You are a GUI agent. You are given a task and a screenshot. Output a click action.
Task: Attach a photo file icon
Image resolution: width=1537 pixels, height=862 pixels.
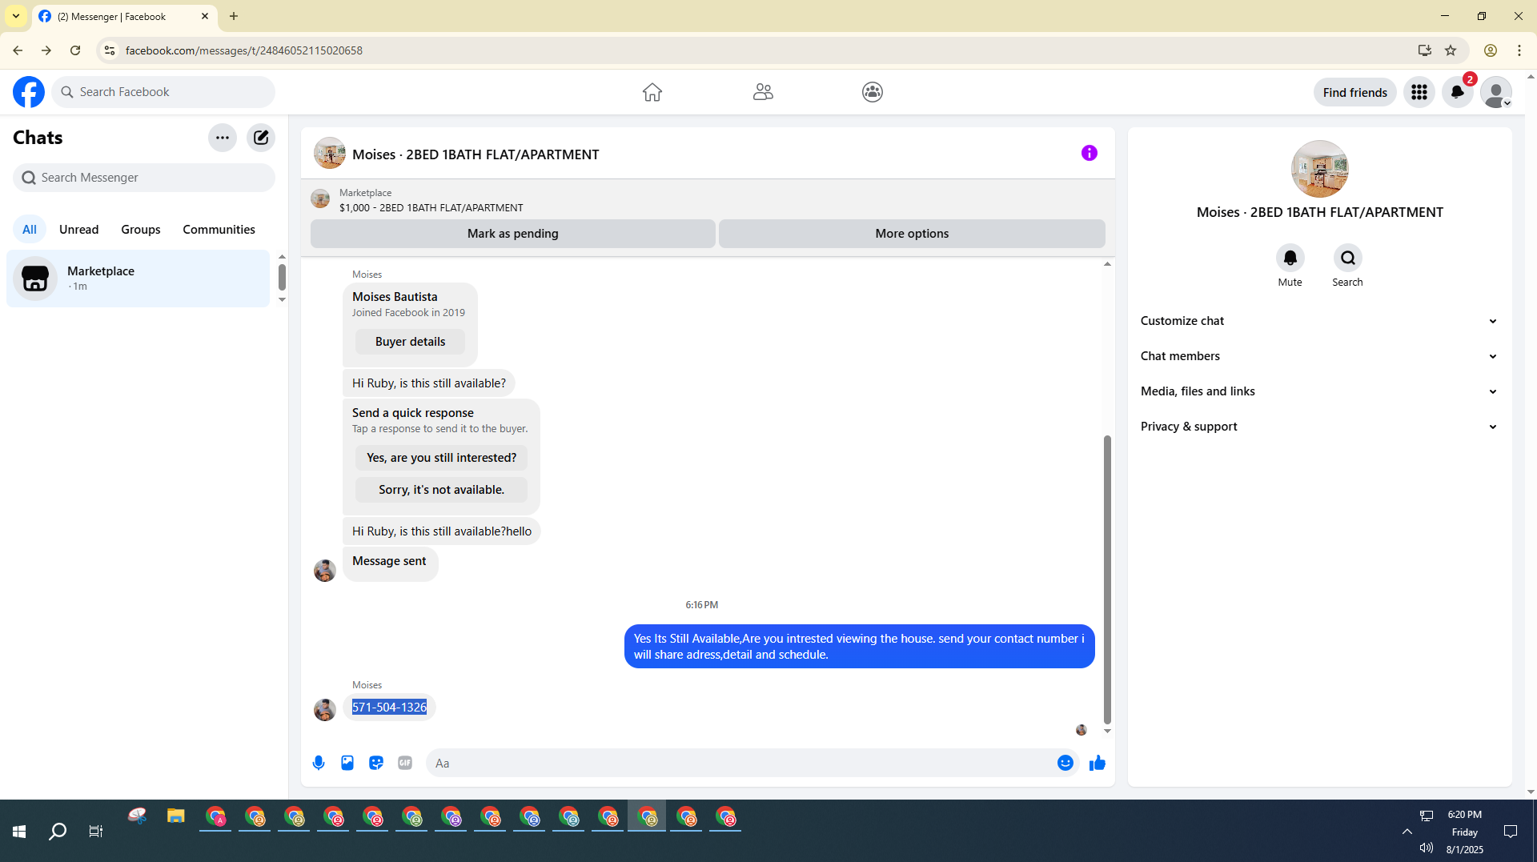tap(347, 763)
